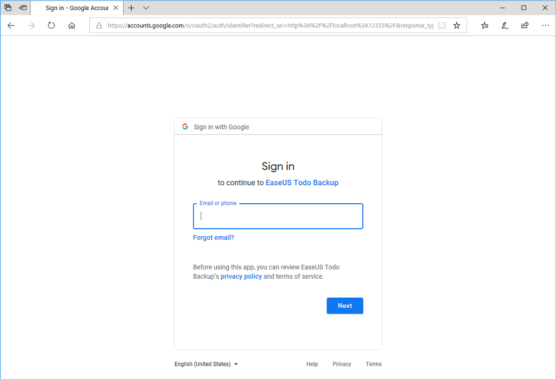The height and width of the screenshot is (379, 556).
Task: Click the Share page icon
Action: coord(525,25)
